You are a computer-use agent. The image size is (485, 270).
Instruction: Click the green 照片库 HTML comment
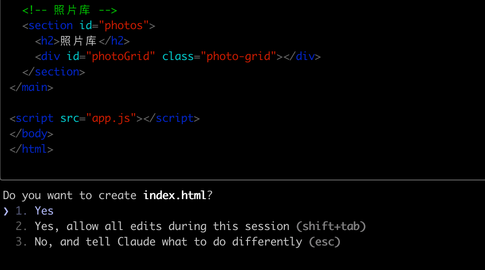coord(70,10)
